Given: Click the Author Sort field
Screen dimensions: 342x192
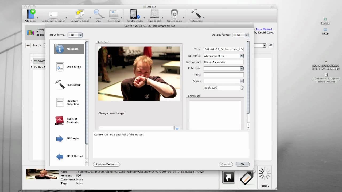Looking at the screenshot, I should (223, 62).
